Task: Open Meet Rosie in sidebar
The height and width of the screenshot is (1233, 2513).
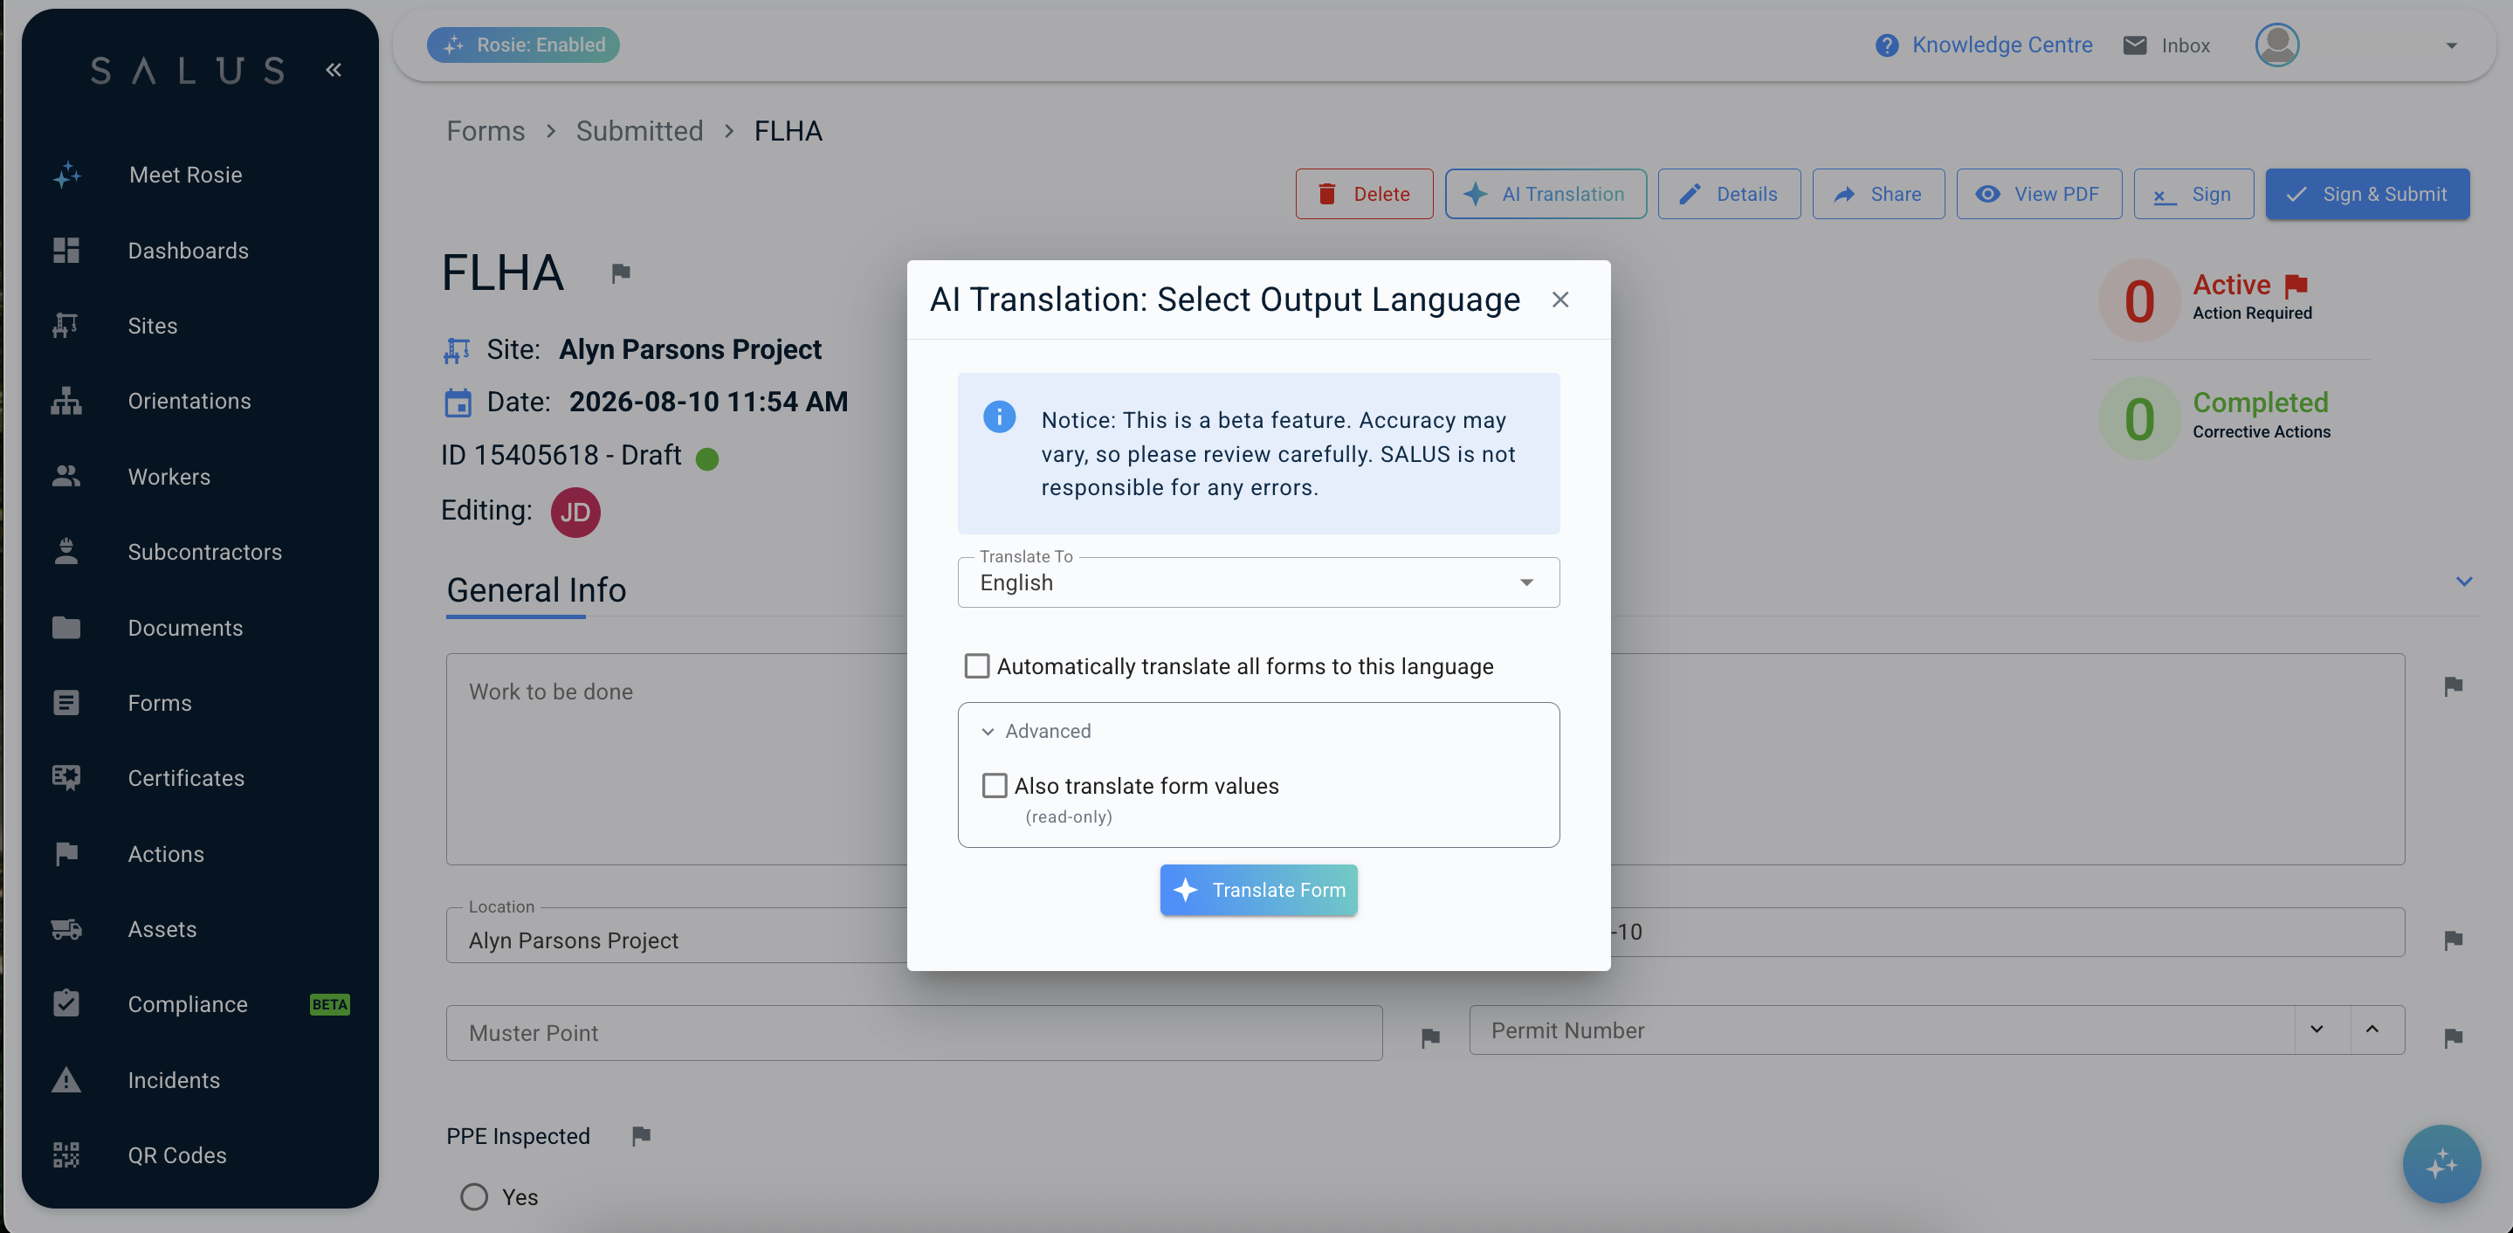Action: [185, 175]
